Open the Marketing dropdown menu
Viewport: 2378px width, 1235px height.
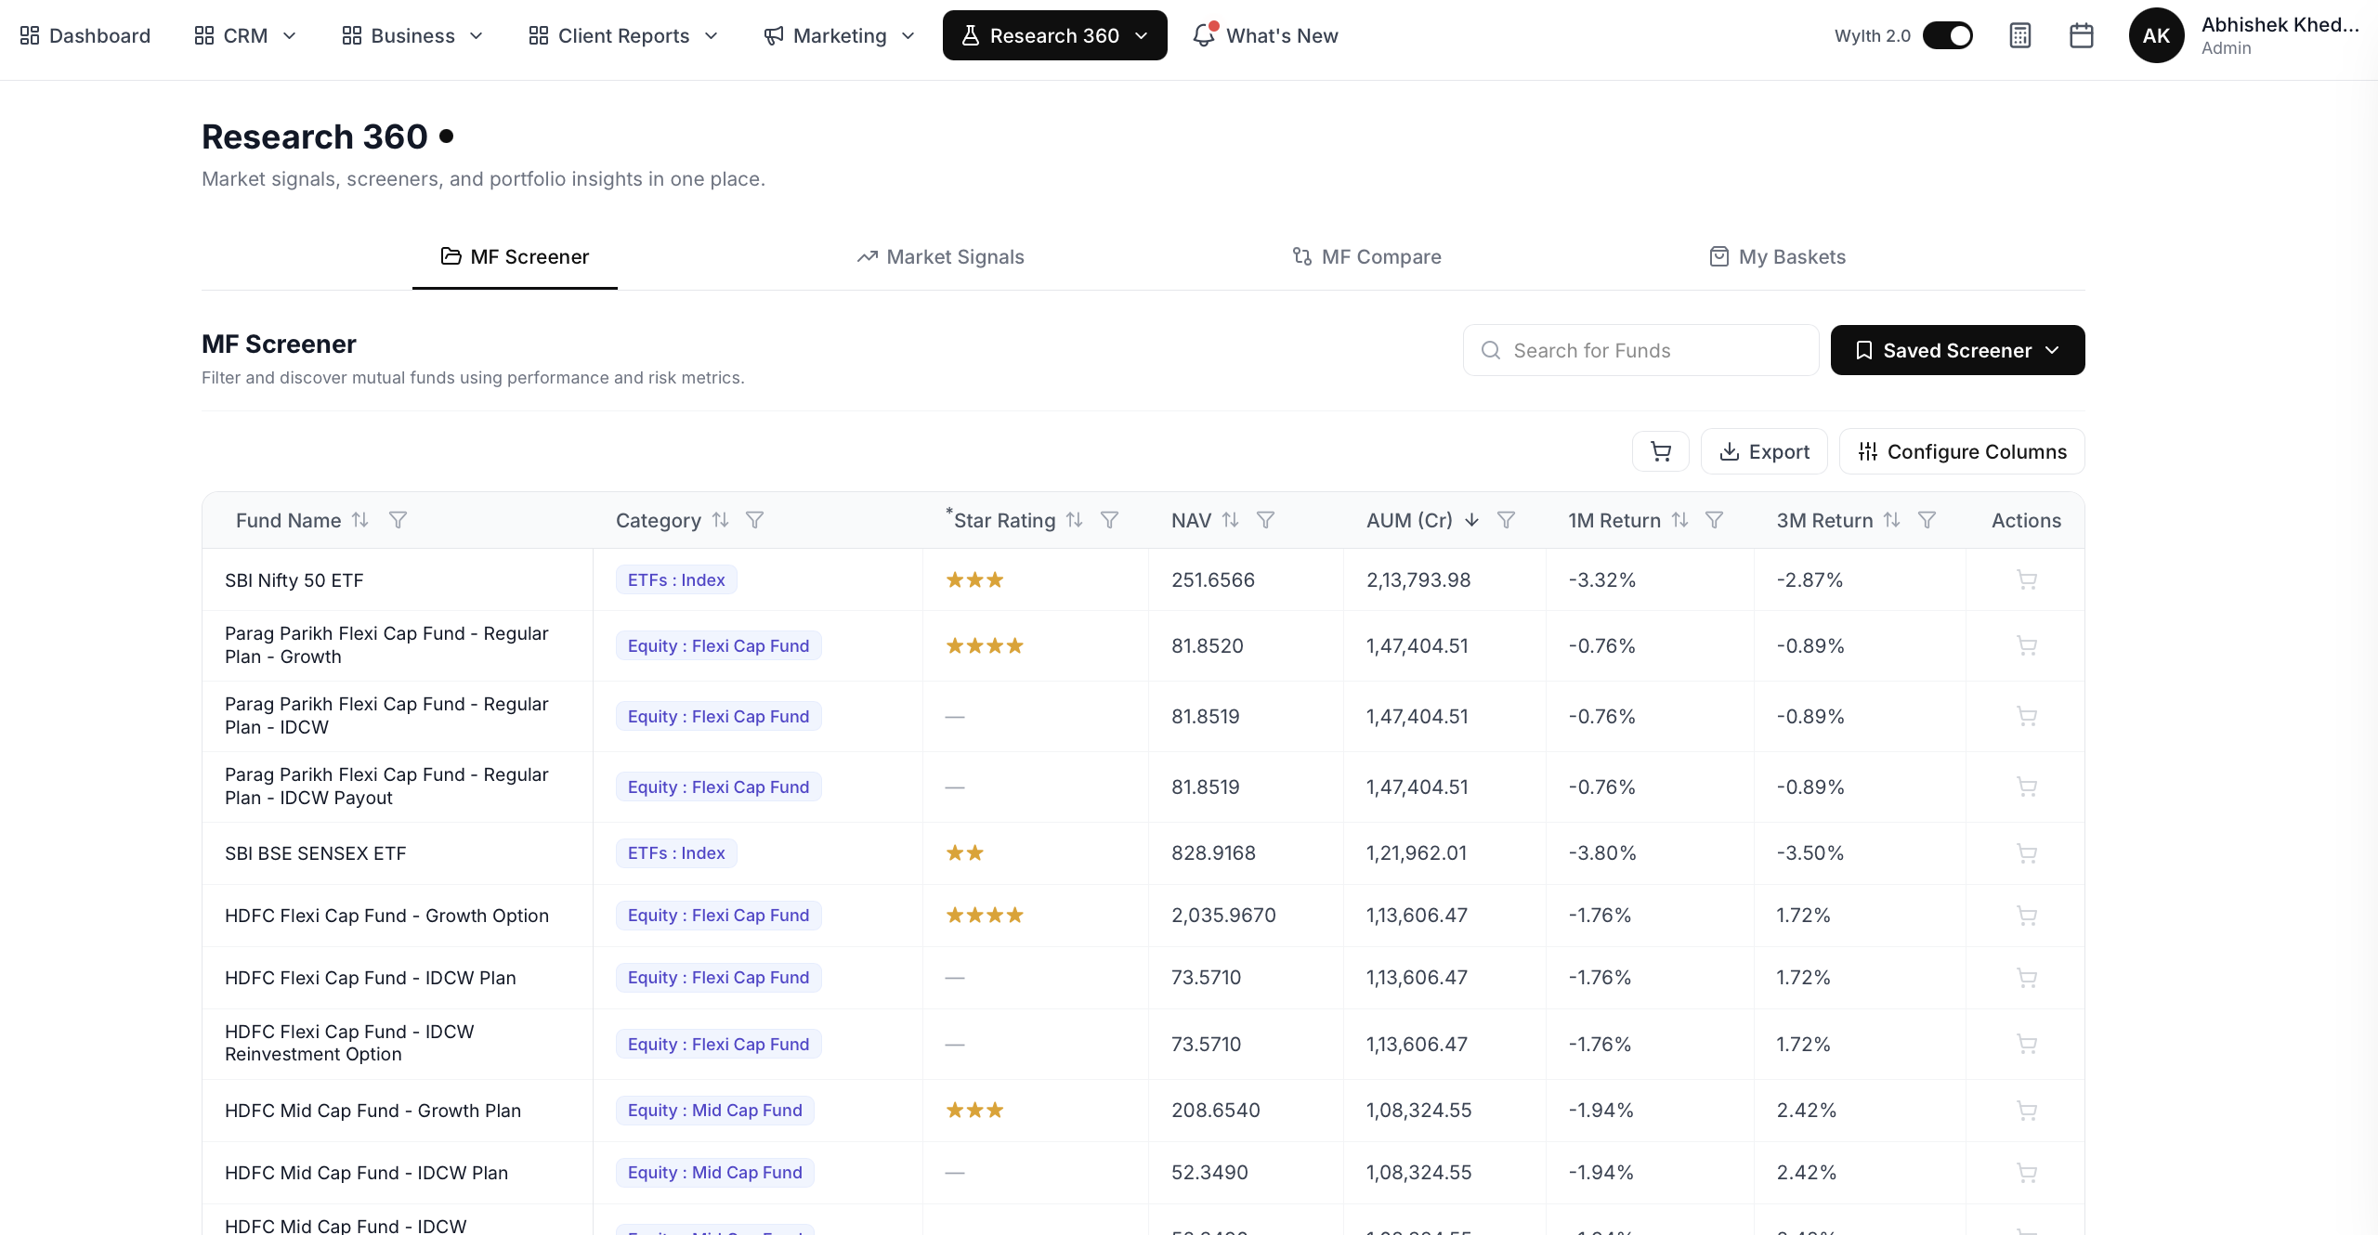tap(840, 35)
